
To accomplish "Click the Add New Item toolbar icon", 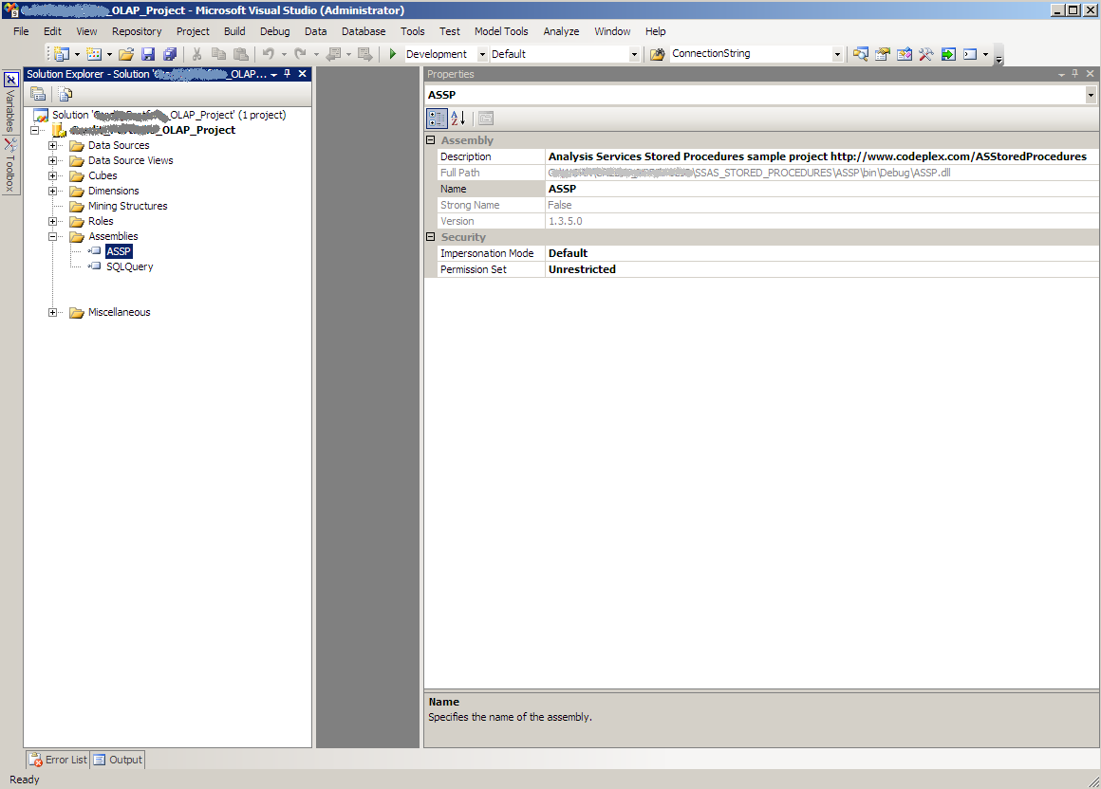I will click(94, 54).
